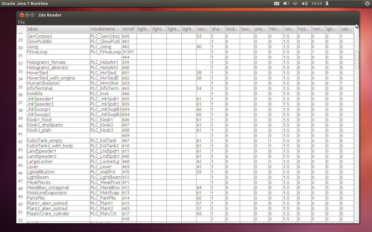Select the PLC_Gong modelname cell
This screenshot has height=232, width=372.
(x=105, y=47)
